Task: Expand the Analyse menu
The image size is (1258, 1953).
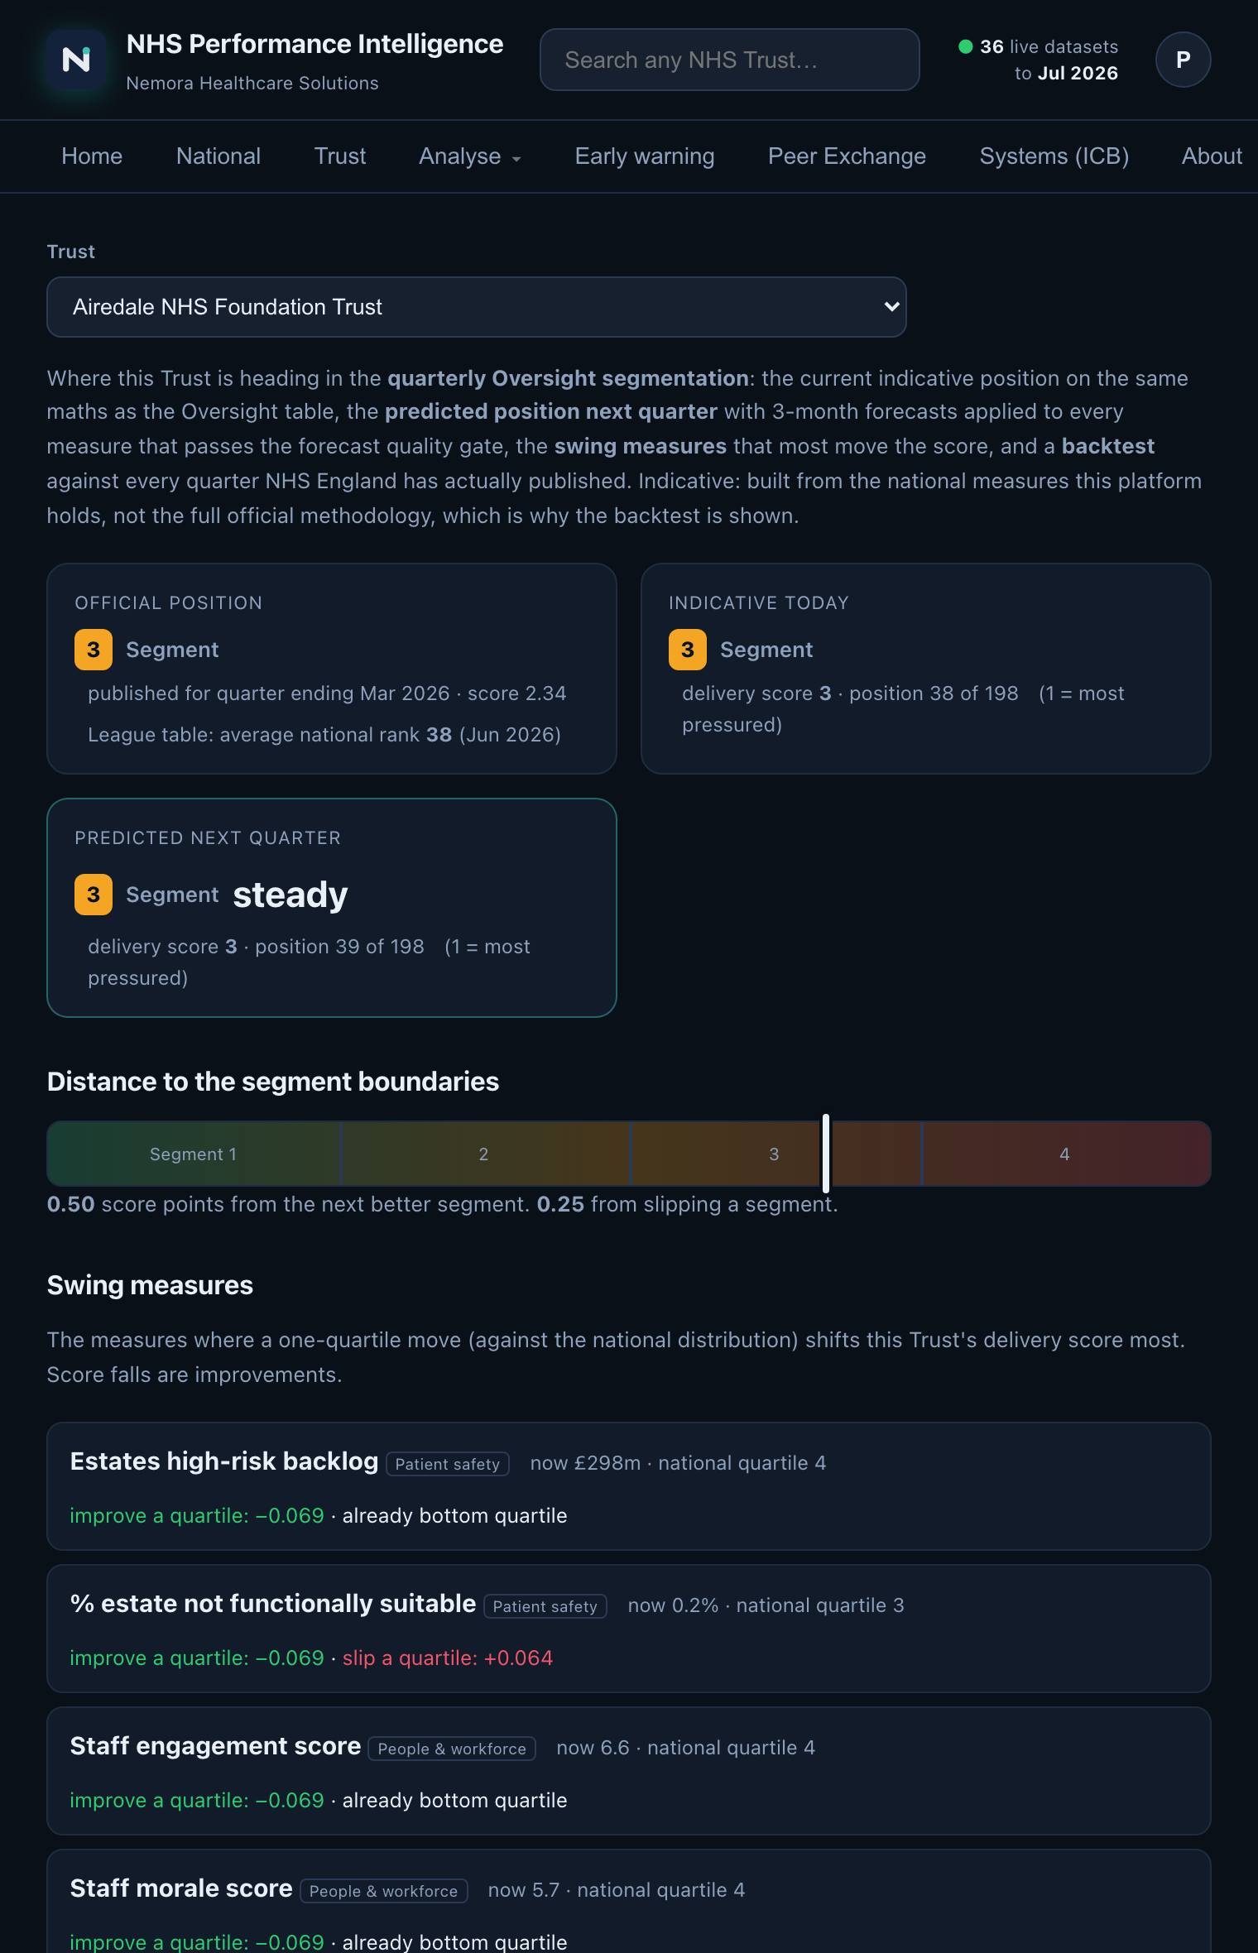Action: click(469, 156)
